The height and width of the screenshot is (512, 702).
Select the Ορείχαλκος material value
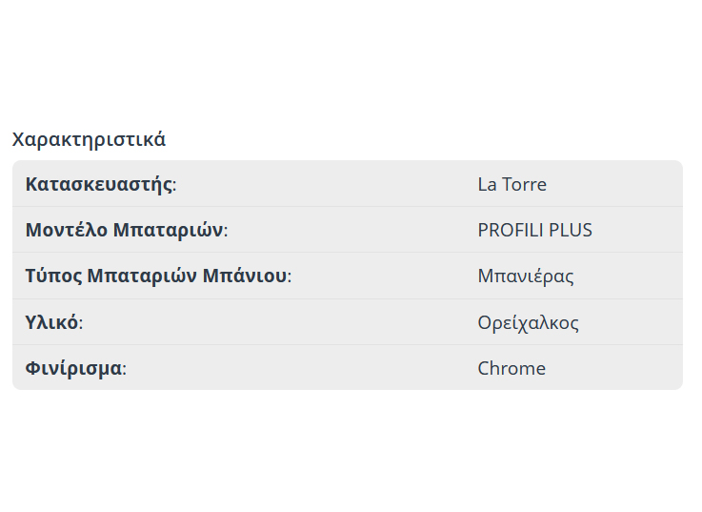(528, 322)
